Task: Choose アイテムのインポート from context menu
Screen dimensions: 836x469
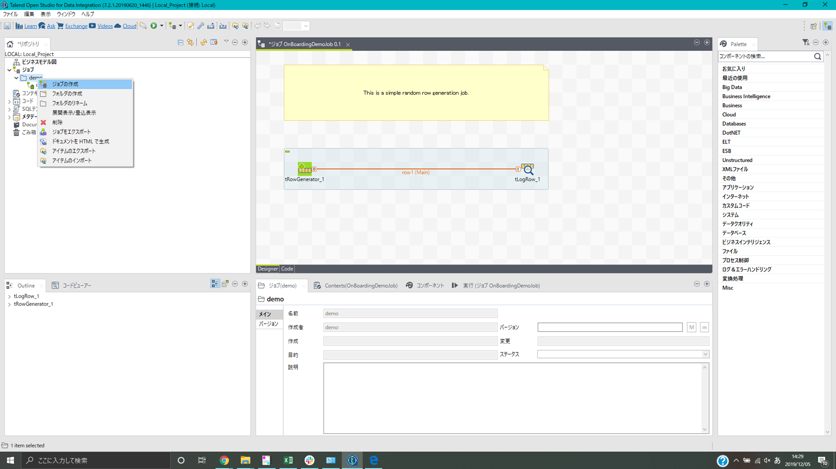Action: [85, 161]
